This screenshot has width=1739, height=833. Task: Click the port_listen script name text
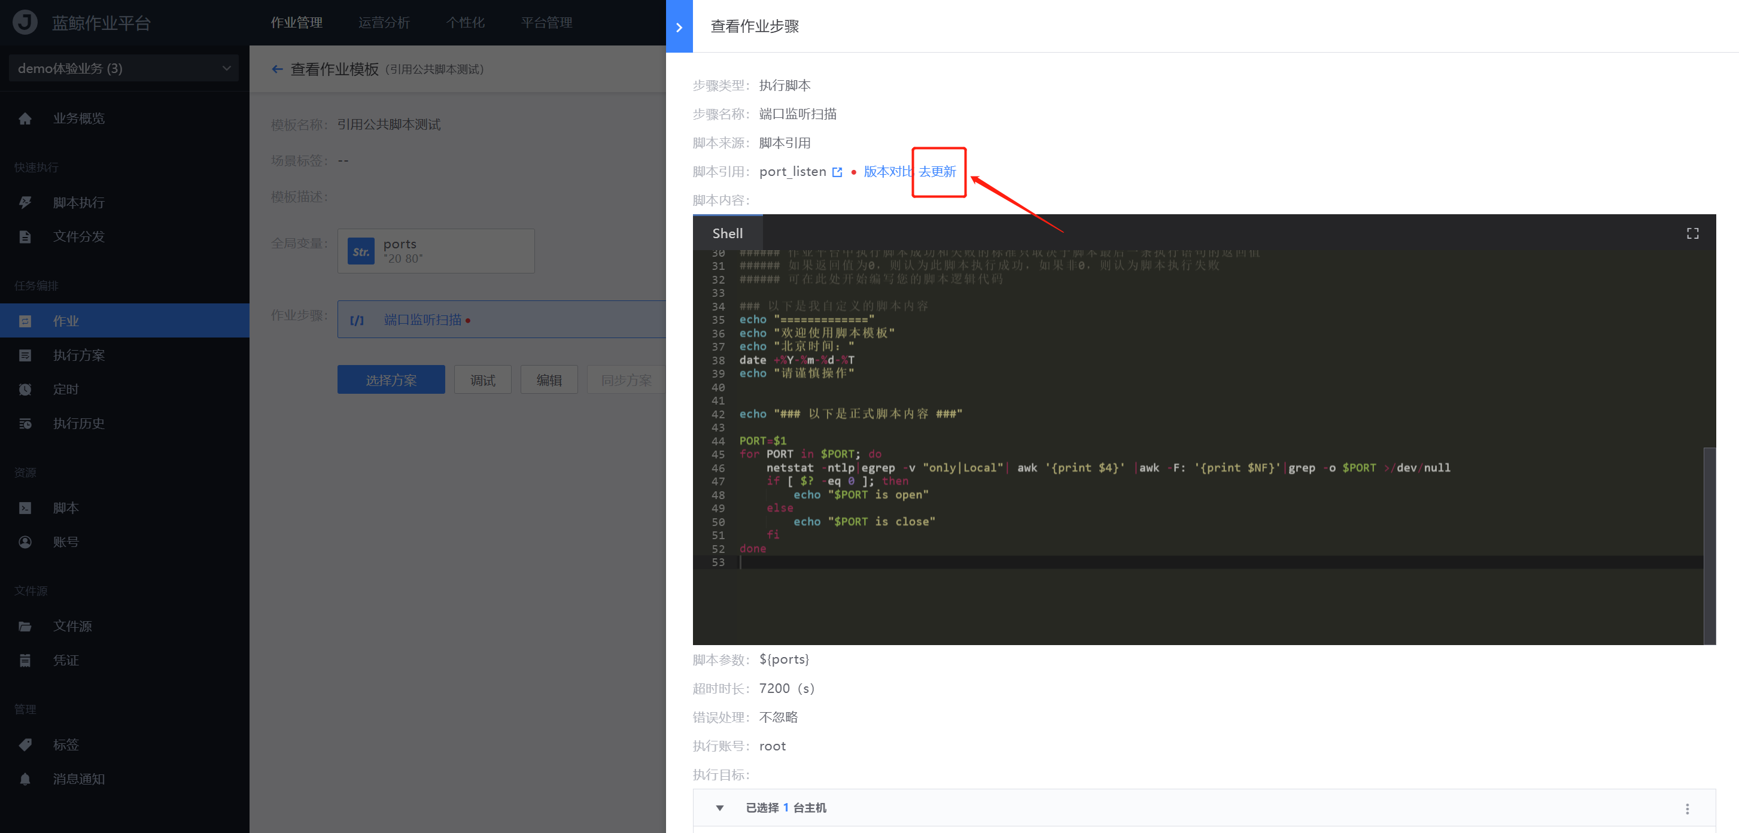tap(792, 172)
